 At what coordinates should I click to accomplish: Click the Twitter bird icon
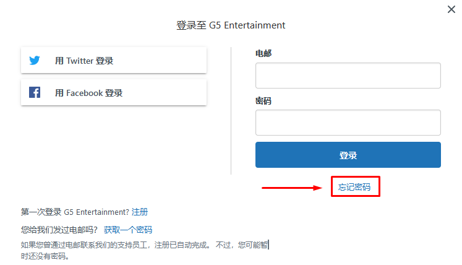click(35, 60)
